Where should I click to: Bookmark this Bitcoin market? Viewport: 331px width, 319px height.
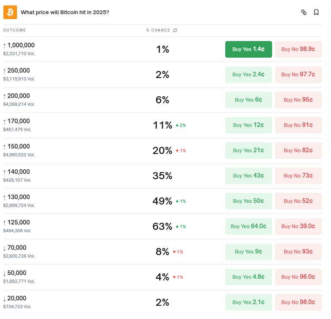[x=316, y=12]
